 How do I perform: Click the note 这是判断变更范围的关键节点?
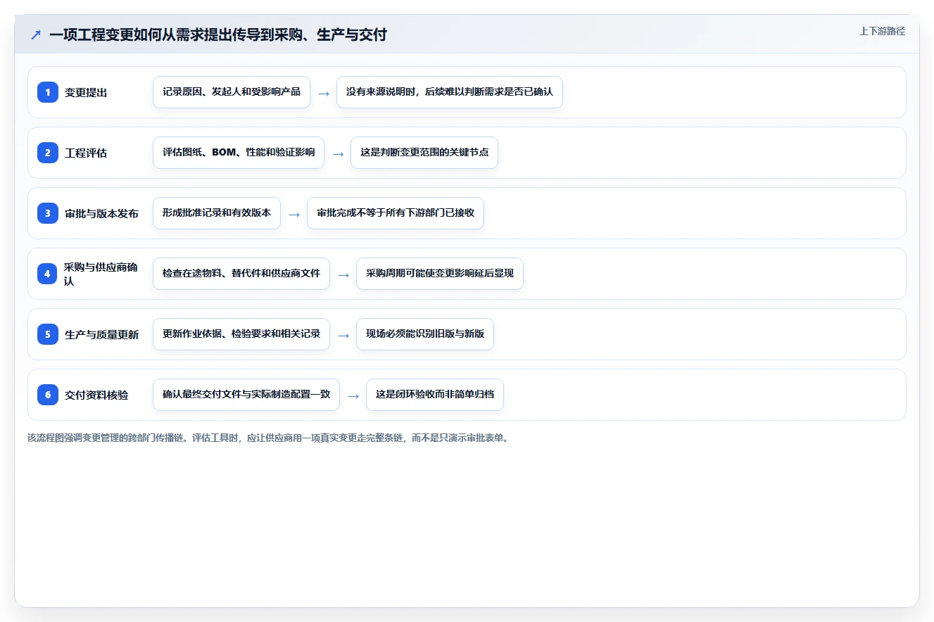pos(424,153)
